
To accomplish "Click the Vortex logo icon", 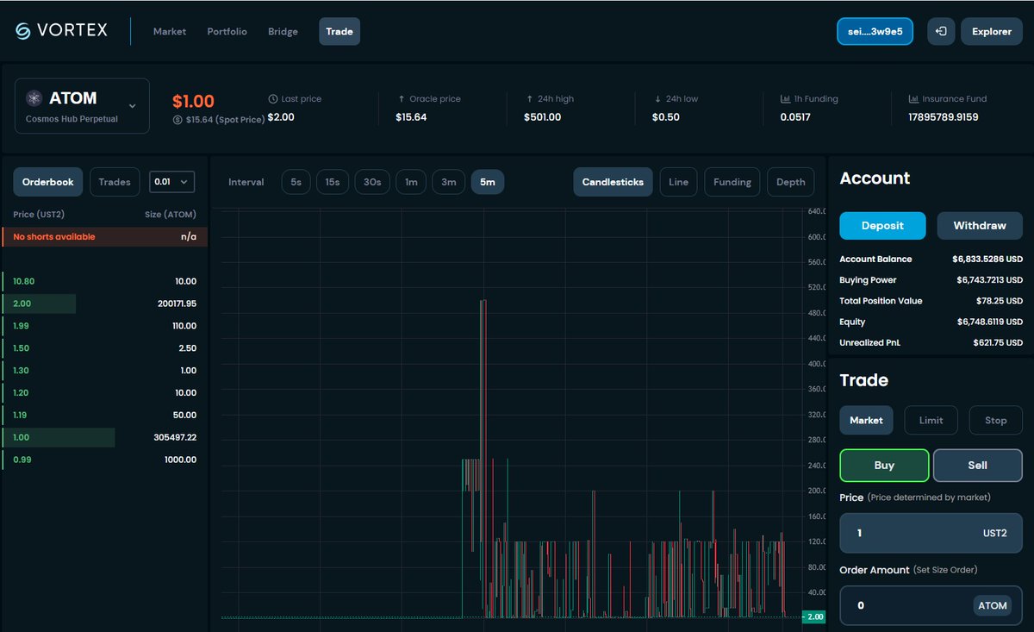I will coord(22,30).
